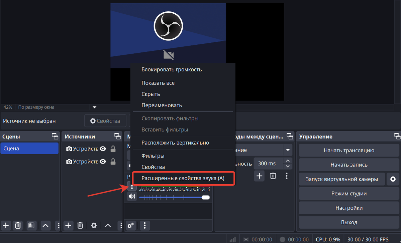Screen dimensions: 401x243
Task: Add a new source with the plus icon
Action: tap(68, 226)
